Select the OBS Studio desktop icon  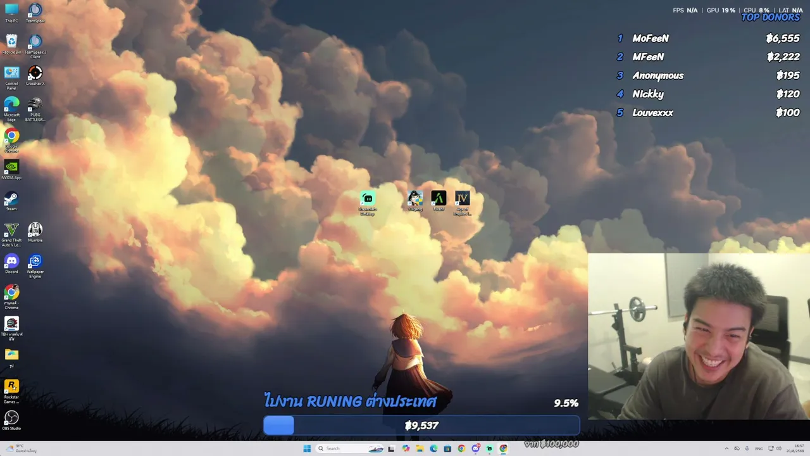[11, 421]
